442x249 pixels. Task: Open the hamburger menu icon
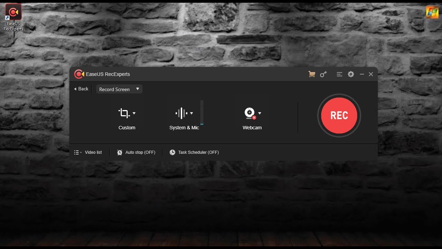point(339,74)
